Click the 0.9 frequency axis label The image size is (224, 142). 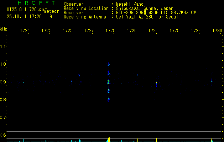click(x=3, y=82)
